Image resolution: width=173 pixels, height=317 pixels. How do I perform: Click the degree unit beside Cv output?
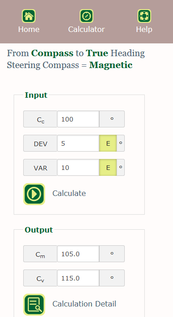(x=112, y=278)
